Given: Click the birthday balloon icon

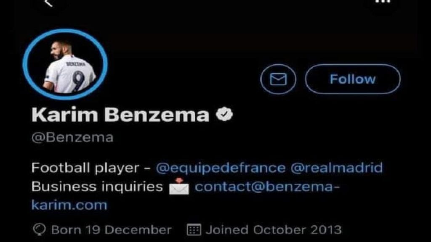Looking at the screenshot, I should [x=39, y=229].
